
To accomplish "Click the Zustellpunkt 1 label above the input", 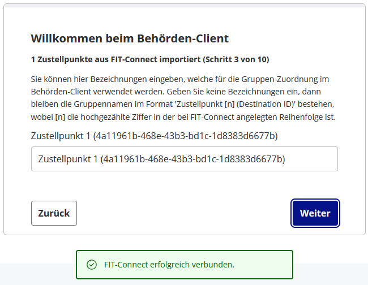I will coord(62,136).
